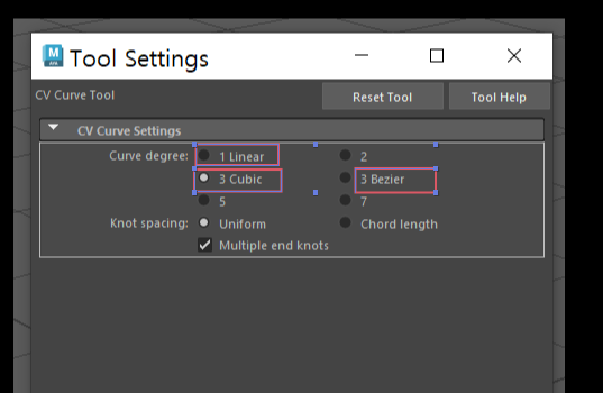Minimize the Tool Settings window
Screen dimensions: 603x393
pyautogui.click(x=361, y=56)
